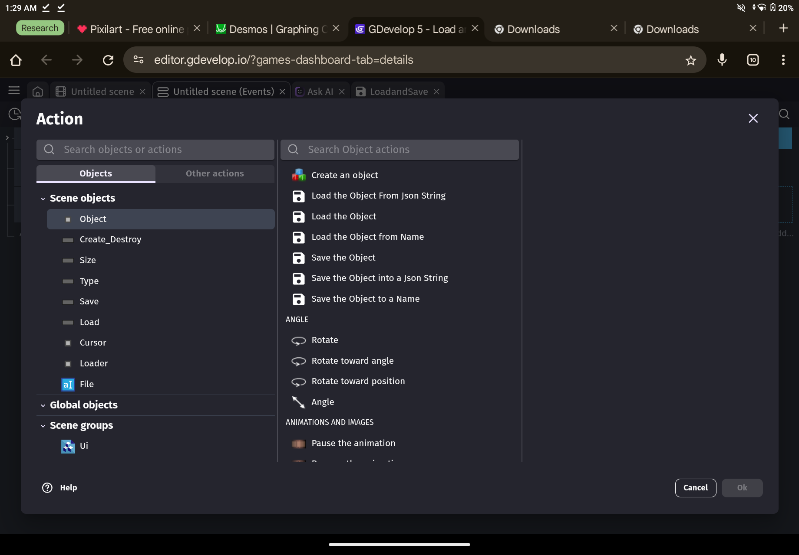Close the Pixilart browser tab
The height and width of the screenshot is (555, 799).
pyautogui.click(x=197, y=28)
